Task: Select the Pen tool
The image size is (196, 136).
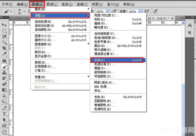Action: (4, 108)
